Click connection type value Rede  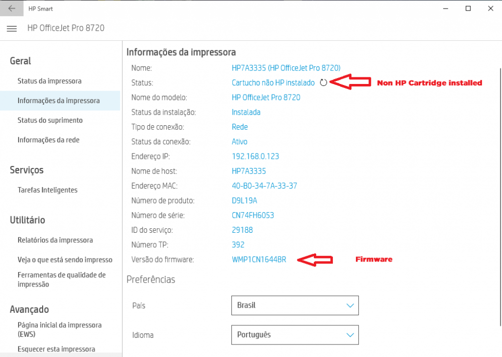(x=239, y=127)
